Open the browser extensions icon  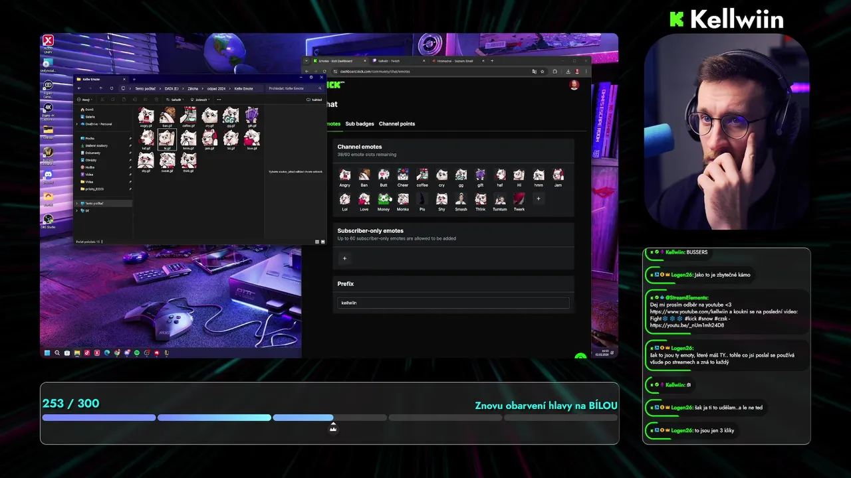pos(554,71)
